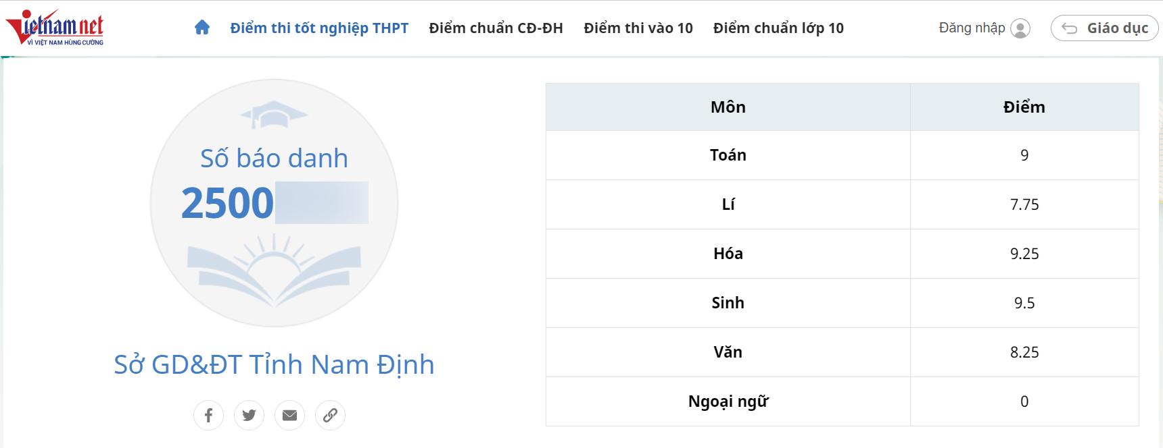Select the Sinh score cell showing 9.5

click(x=1024, y=302)
